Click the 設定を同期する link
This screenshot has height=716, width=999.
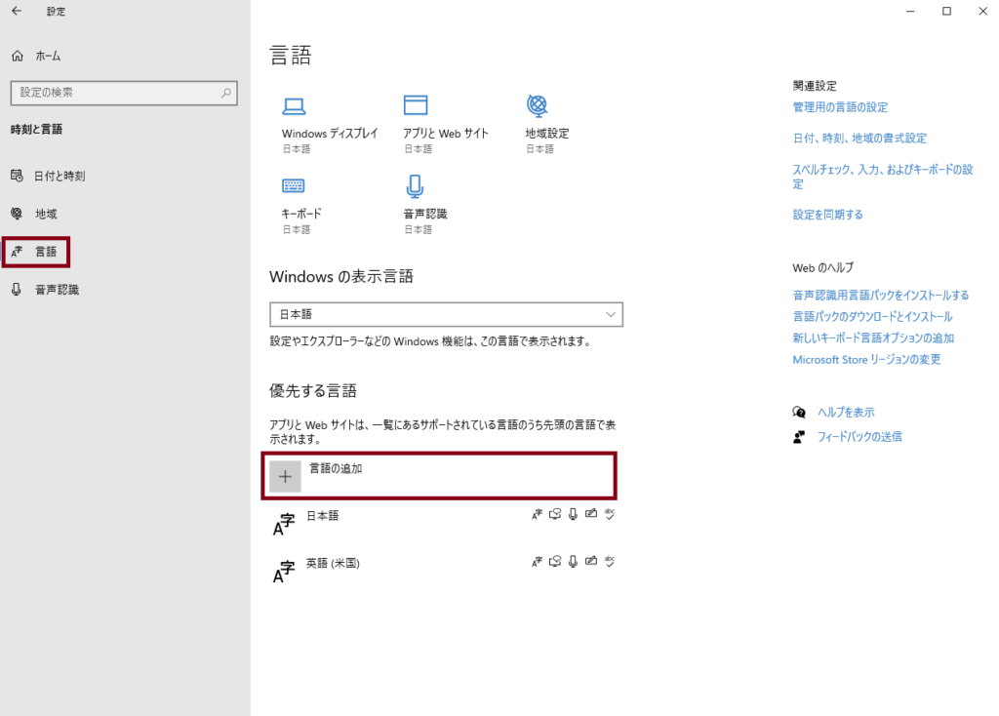pyautogui.click(x=827, y=215)
